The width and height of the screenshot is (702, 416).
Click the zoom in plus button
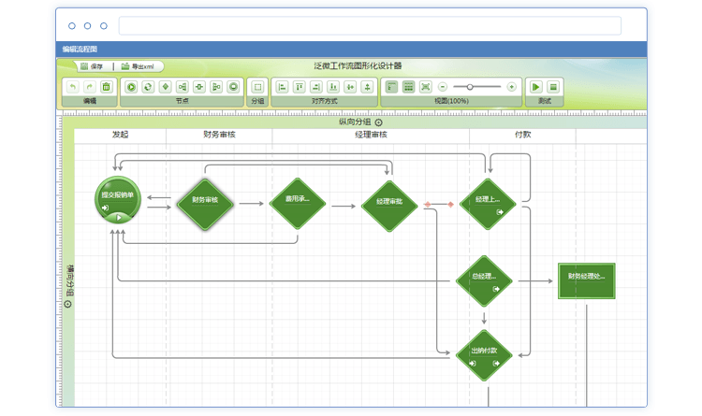click(511, 87)
